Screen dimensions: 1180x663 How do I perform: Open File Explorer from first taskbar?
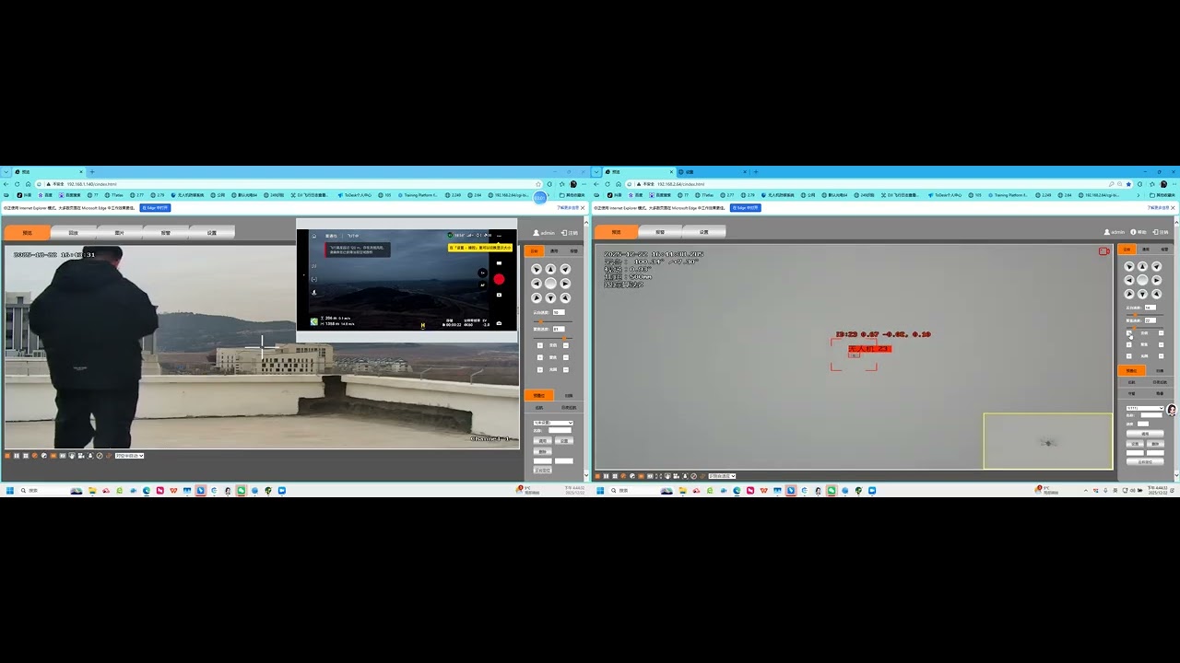92,491
